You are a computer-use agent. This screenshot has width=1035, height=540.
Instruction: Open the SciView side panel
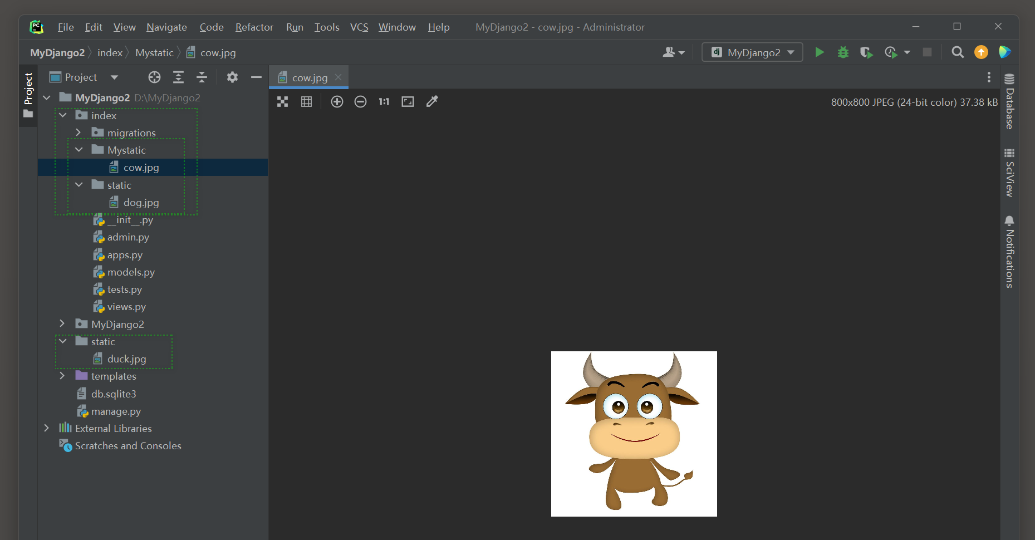pyautogui.click(x=1009, y=173)
